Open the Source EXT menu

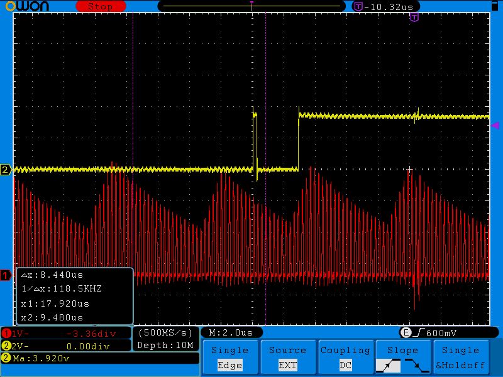(x=288, y=358)
